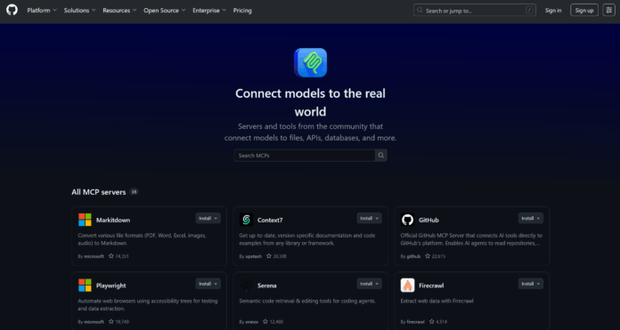Image resolution: width=620 pixels, height=330 pixels.
Task: Click the 19,749 star count
Action: 122,322
